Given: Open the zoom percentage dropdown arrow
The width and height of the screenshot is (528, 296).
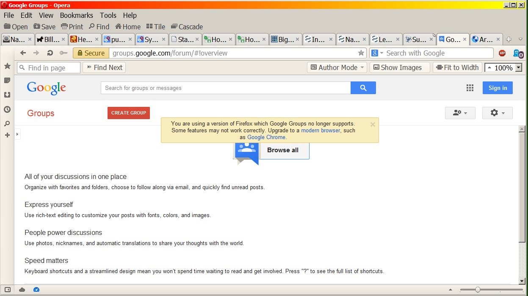Looking at the screenshot, I should coord(518,68).
